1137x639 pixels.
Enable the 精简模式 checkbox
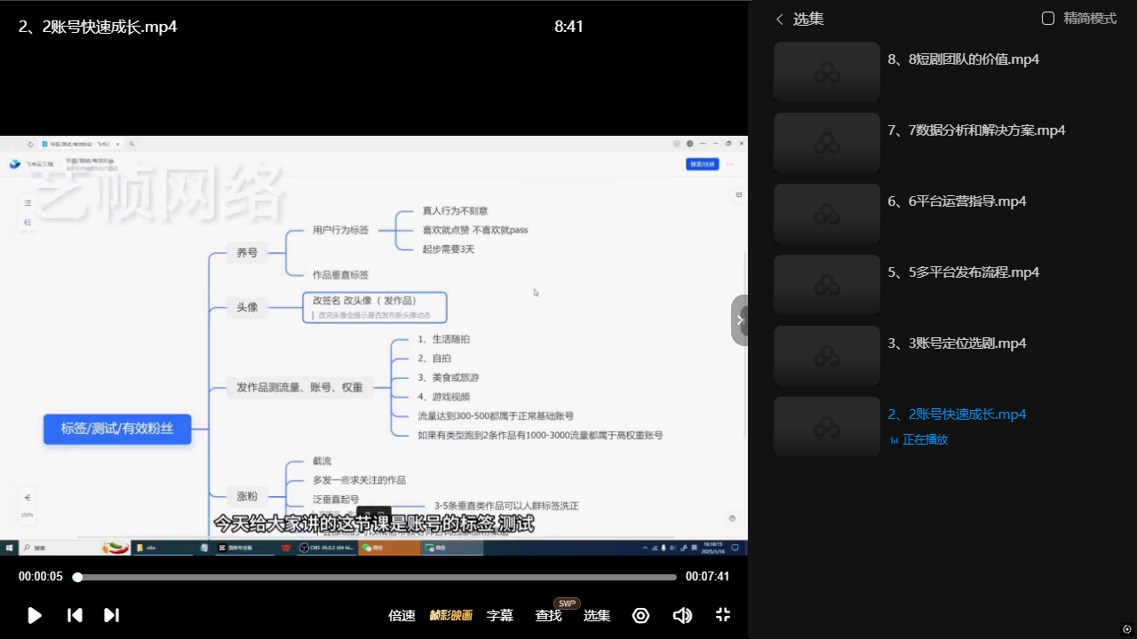pyautogui.click(x=1048, y=19)
